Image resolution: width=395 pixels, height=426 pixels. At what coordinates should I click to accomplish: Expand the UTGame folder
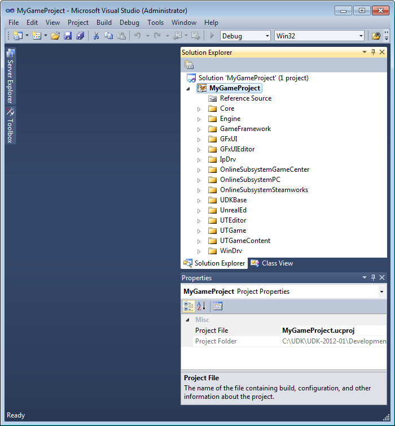[x=199, y=231]
